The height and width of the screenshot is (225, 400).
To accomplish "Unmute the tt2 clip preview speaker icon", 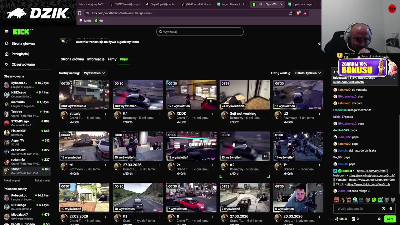I will coord(265,156).
